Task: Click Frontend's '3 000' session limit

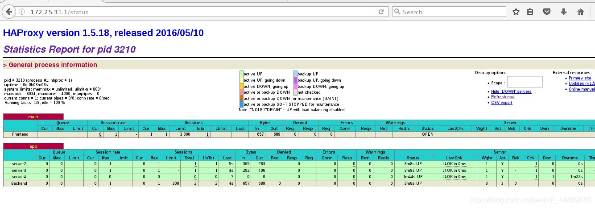Action: [x=186, y=134]
